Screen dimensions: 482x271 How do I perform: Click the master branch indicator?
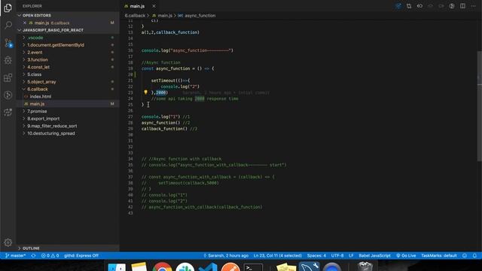16,256
